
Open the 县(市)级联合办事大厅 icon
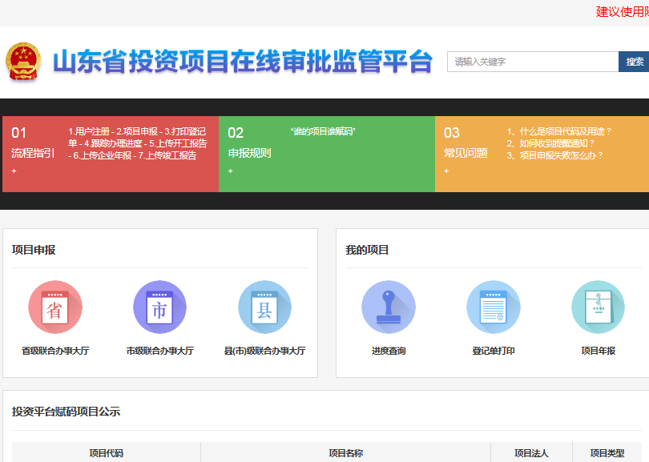click(x=264, y=307)
